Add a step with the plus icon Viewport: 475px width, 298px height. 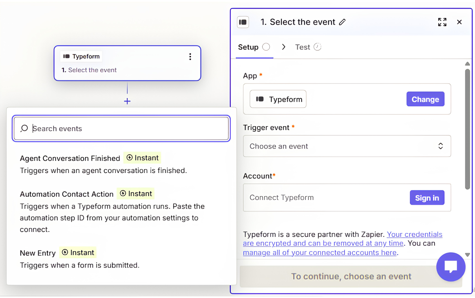(x=127, y=101)
